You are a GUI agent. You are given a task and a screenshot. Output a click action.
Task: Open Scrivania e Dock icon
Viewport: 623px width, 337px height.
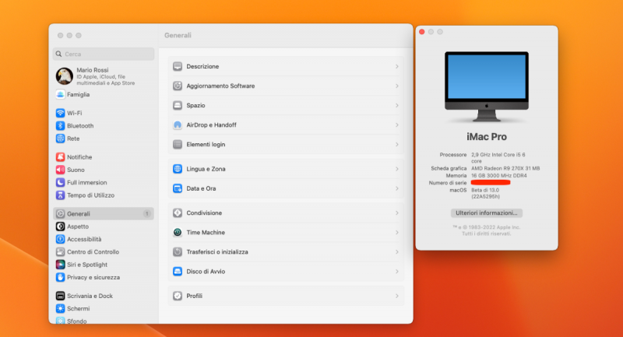60,296
